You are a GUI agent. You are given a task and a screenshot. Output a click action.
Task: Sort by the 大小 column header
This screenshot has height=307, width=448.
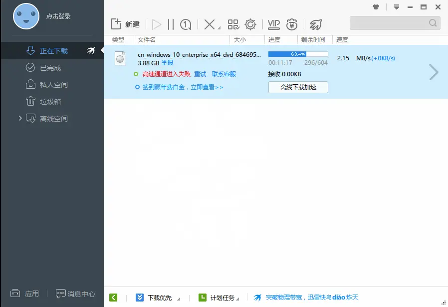(x=239, y=40)
